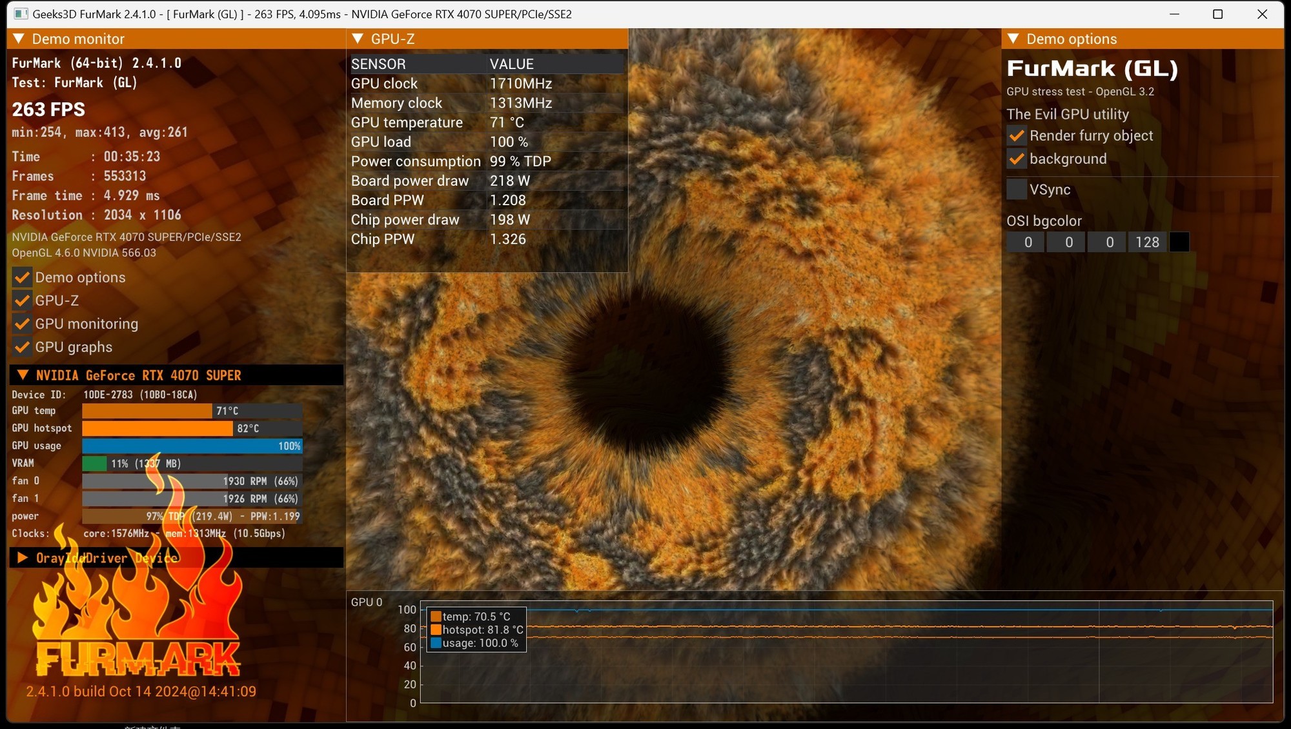Uncheck the background option
This screenshot has width=1291, height=729.
coord(1017,159)
